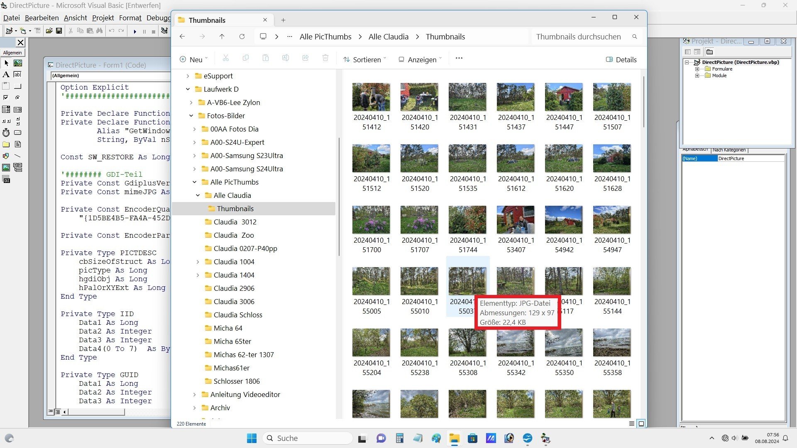Click the Save Project toolbar icon

pyautogui.click(x=59, y=31)
